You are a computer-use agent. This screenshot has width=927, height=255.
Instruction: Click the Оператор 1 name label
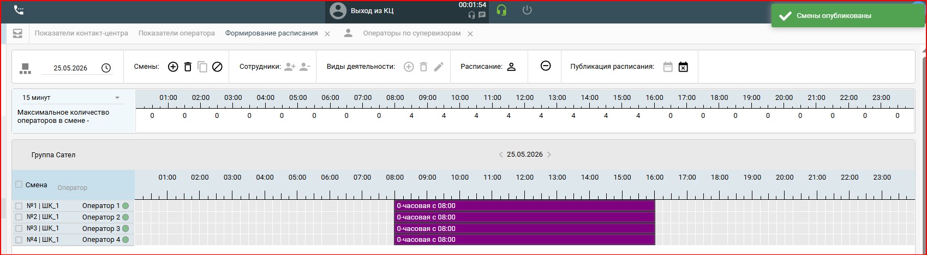coord(101,206)
